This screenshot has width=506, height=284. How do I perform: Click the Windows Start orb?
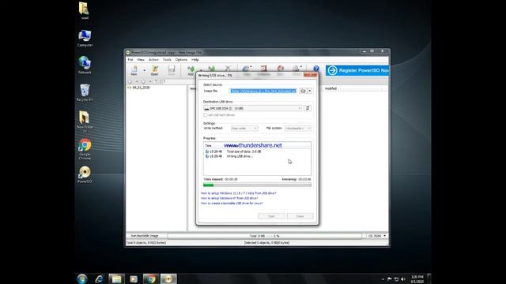(82, 278)
